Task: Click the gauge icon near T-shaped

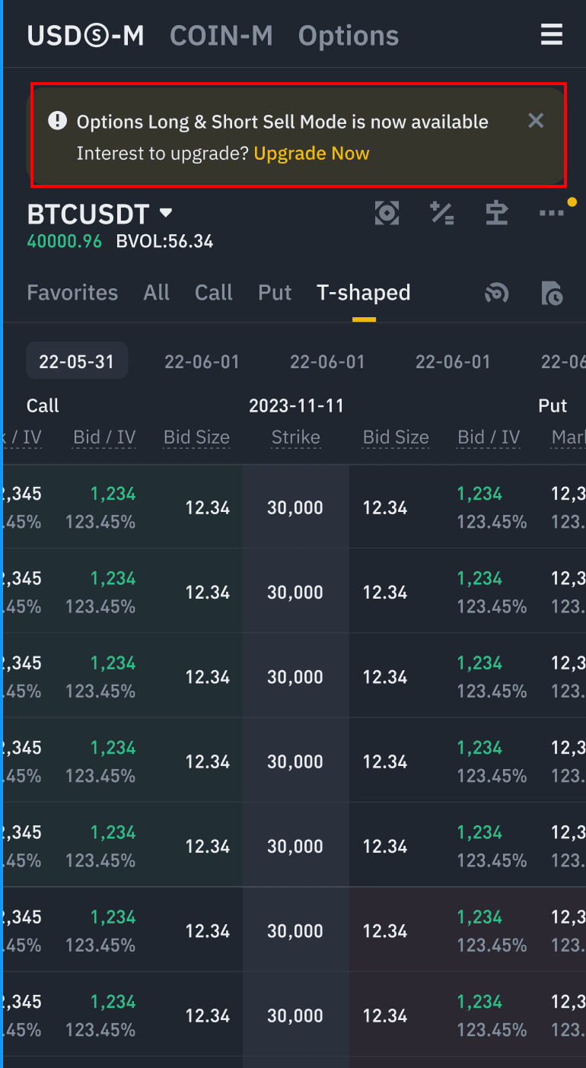Action: (x=497, y=293)
